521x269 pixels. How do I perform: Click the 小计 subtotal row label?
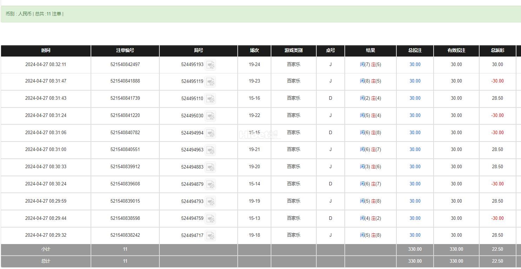coord(46,249)
